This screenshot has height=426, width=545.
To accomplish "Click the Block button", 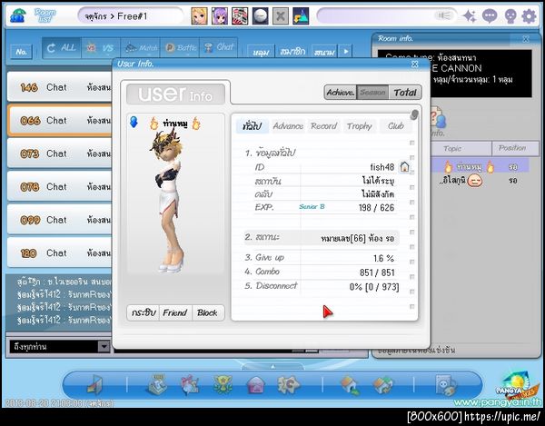I will [207, 312].
